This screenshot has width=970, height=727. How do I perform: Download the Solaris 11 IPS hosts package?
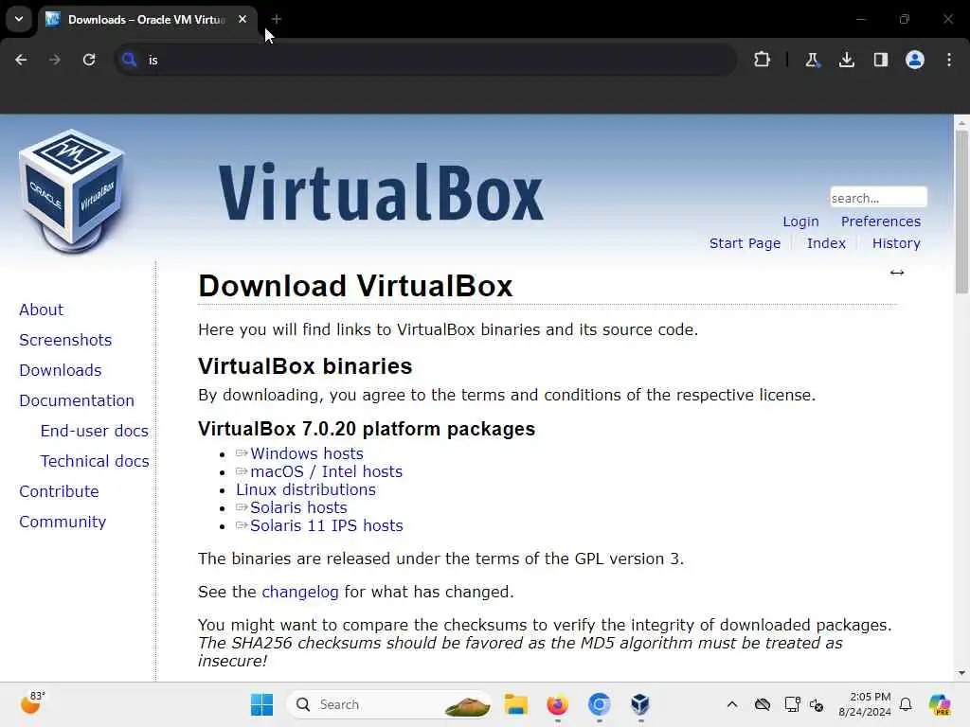326,525
